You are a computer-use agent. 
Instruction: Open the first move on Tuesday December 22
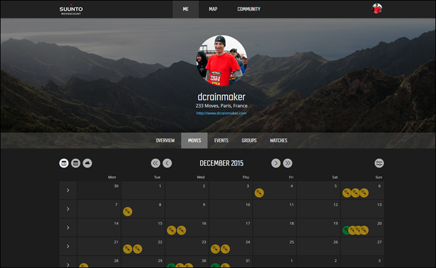point(127,249)
